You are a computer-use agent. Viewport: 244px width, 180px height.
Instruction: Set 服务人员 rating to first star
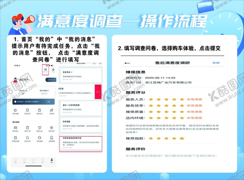tap(151, 99)
